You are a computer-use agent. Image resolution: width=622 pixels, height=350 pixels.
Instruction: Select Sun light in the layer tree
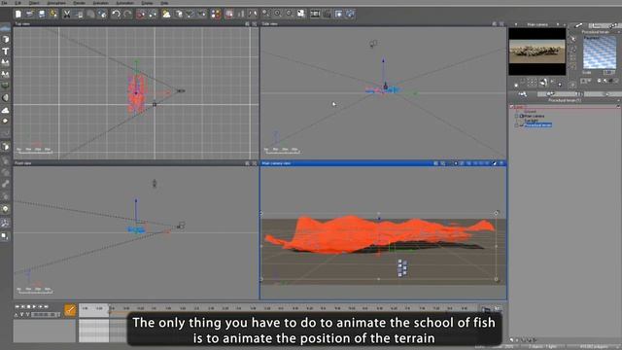click(x=532, y=121)
